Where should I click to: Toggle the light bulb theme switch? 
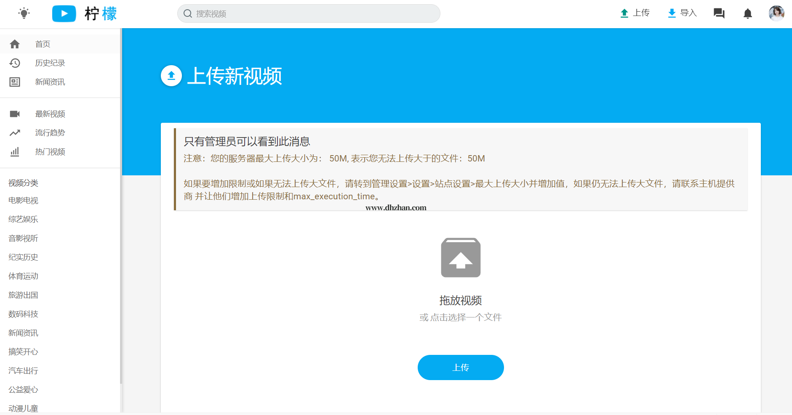tap(24, 13)
